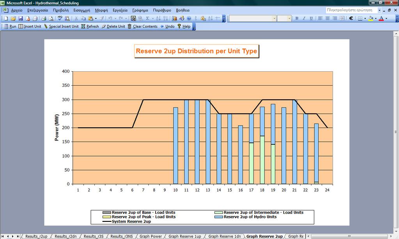Viewport: 399px width, 239px height.
Task: Click the Format Painter brush icon
Action: pyautogui.click(x=101, y=18)
